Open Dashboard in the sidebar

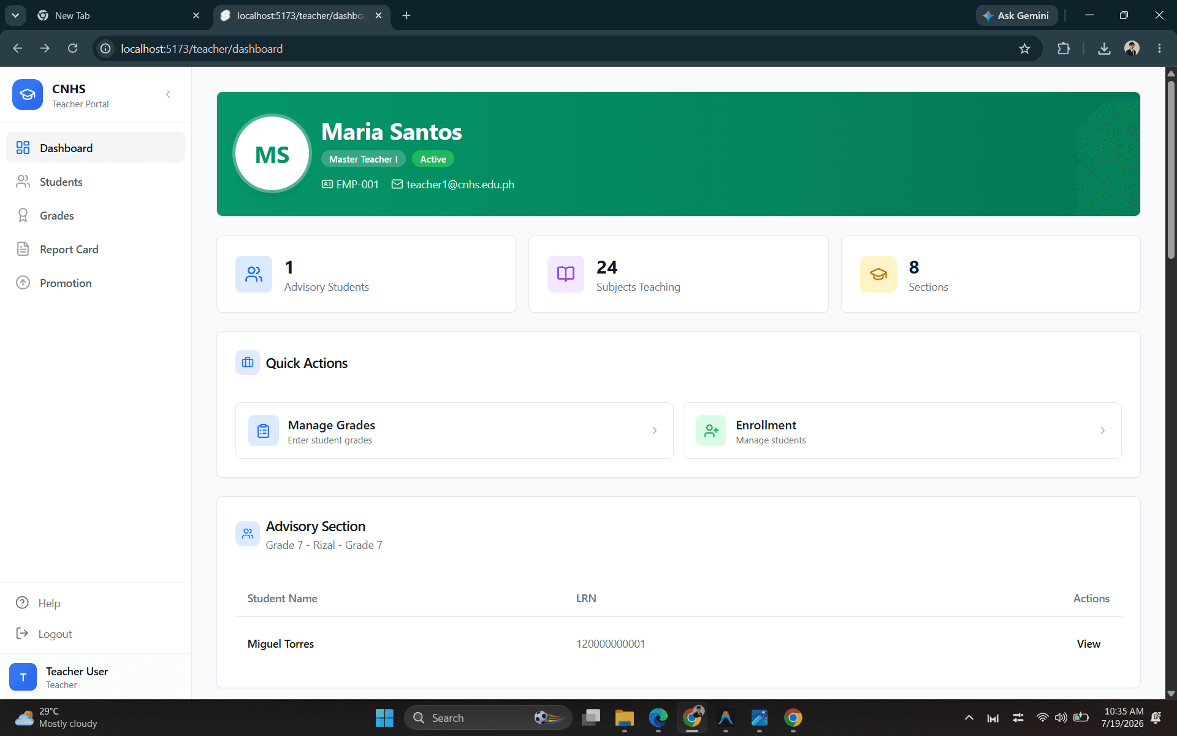[x=96, y=148]
